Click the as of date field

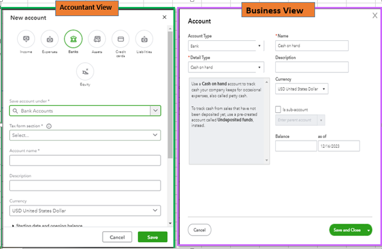click(338, 146)
